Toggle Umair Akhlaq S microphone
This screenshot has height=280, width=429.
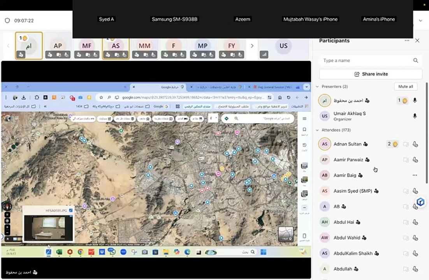(x=415, y=116)
